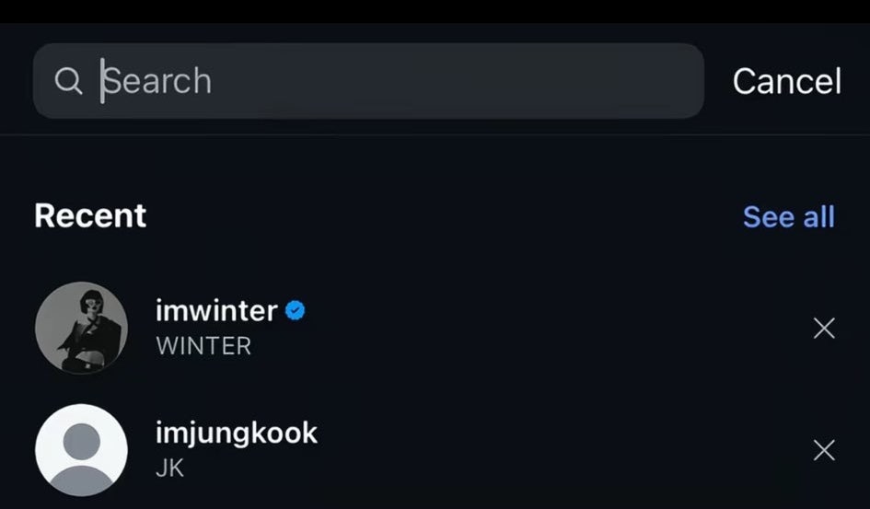Click the blue verified badge beside imwinter
870x509 pixels.
[296, 311]
